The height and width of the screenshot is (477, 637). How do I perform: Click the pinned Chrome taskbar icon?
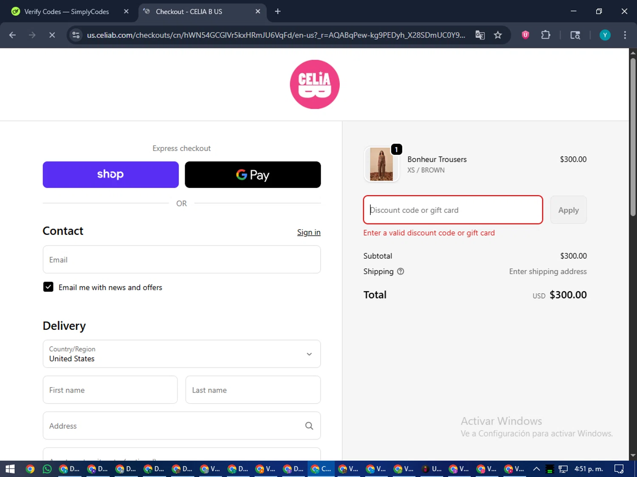30,469
